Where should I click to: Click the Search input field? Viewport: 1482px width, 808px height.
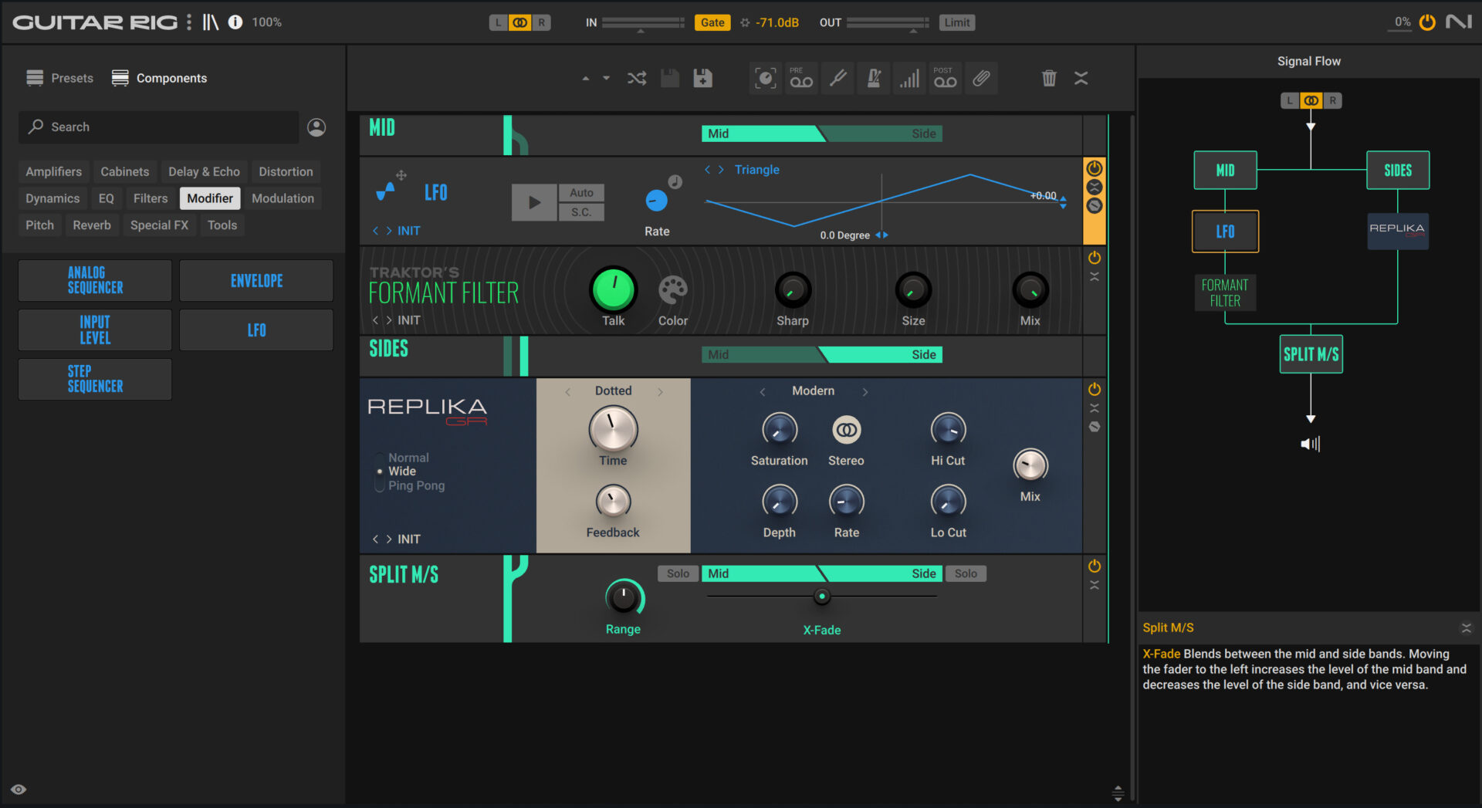pos(159,127)
